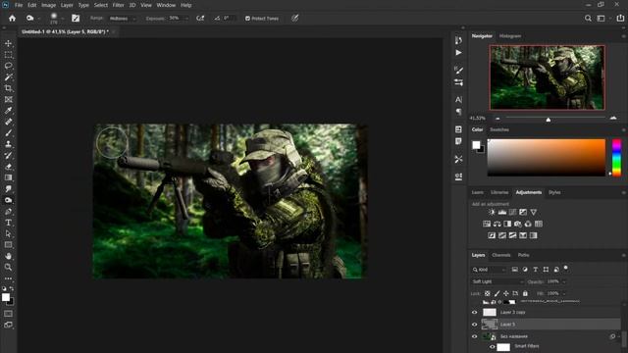Toggle pressure for size button
This screenshot has height=353, width=628.
click(x=294, y=18)
